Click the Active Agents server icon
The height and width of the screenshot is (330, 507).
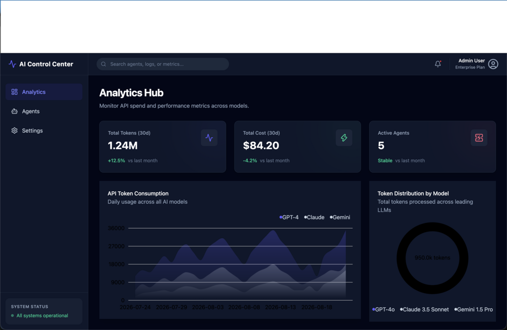pyautogui.click(x=479, y=138)
